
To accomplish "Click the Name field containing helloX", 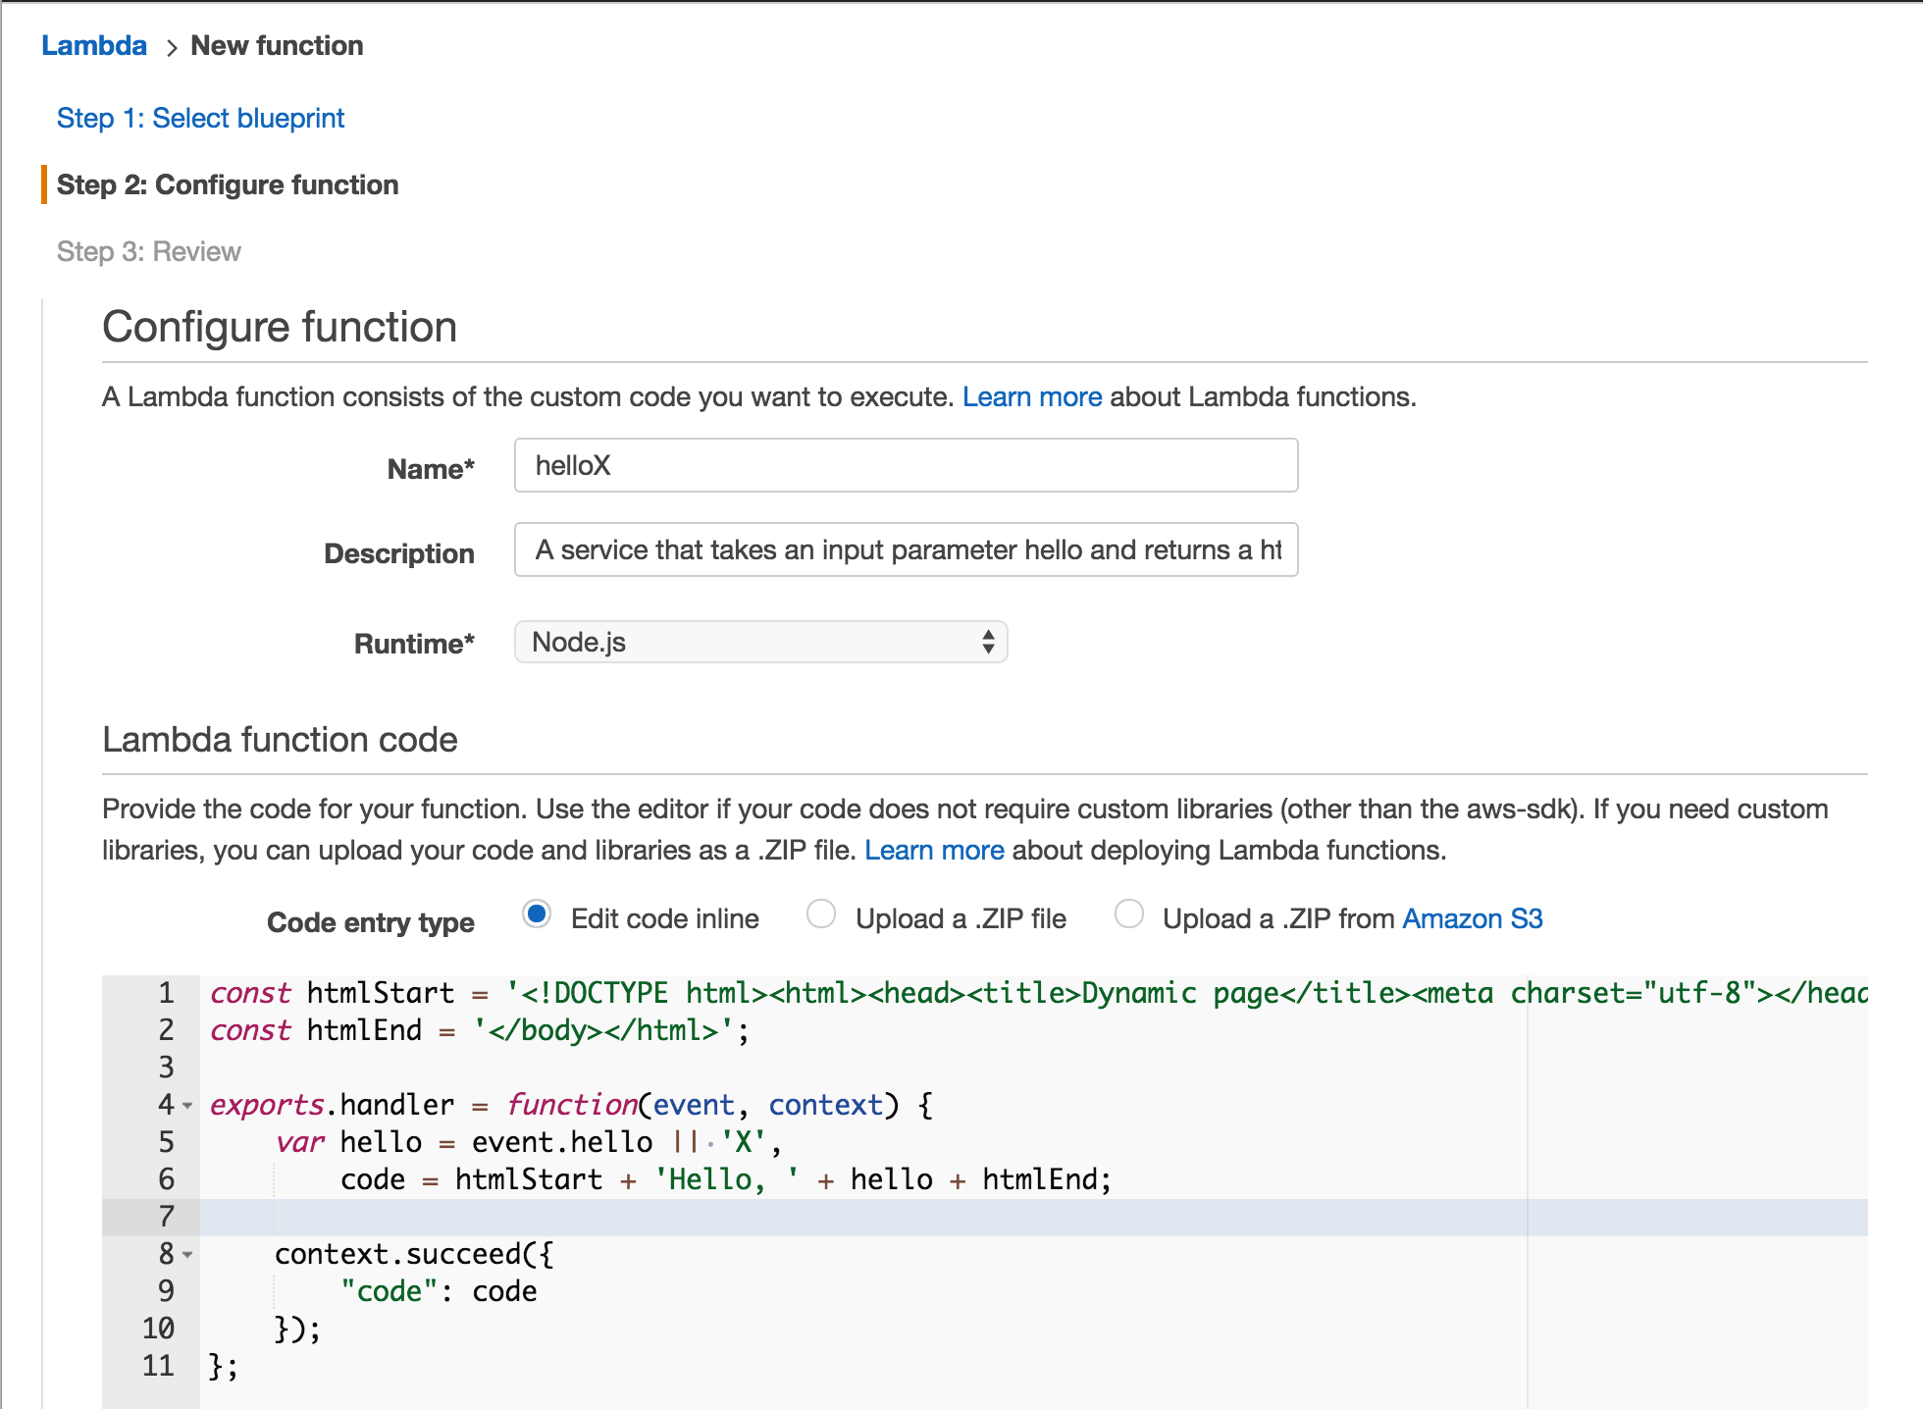I will coord(906,465).
